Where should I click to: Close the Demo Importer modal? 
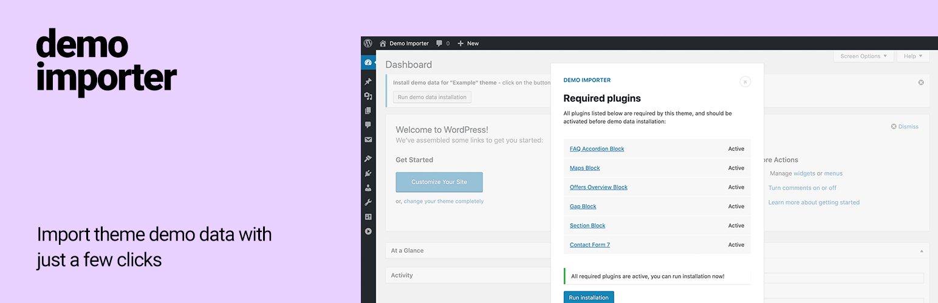[745, 82]
